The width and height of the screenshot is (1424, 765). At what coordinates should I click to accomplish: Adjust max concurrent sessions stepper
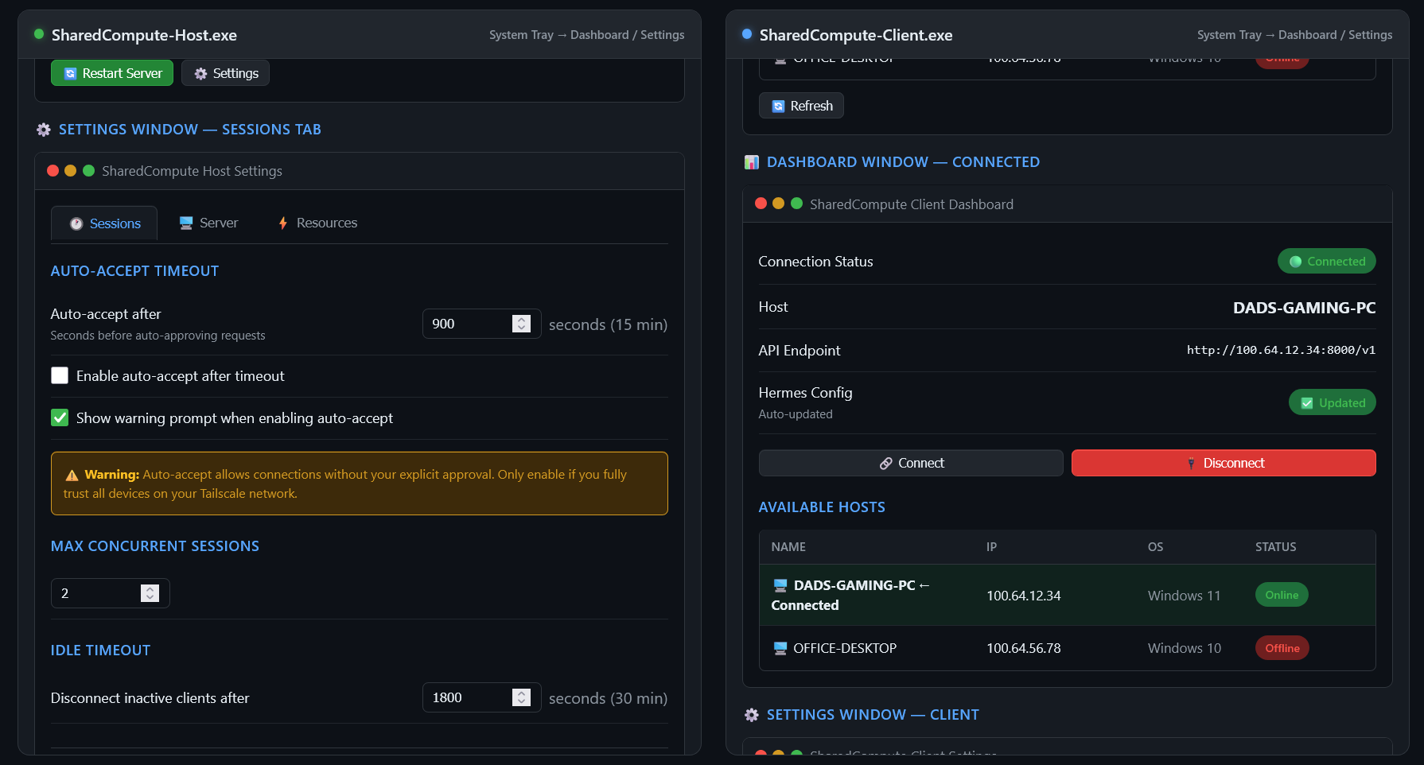click(150, 593)
